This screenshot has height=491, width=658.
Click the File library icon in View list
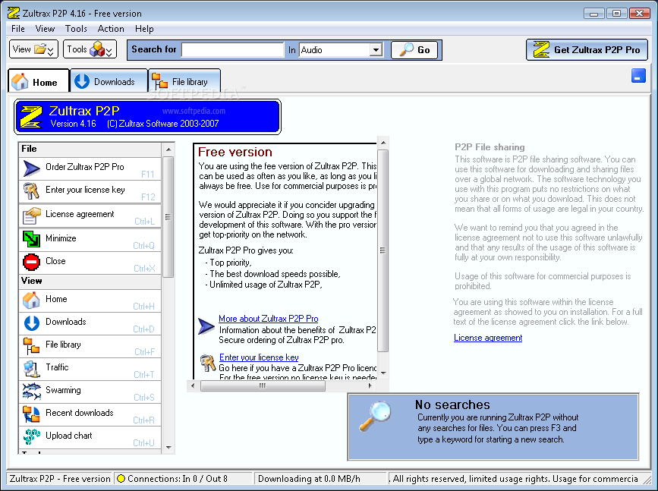[x=31, y=346]
